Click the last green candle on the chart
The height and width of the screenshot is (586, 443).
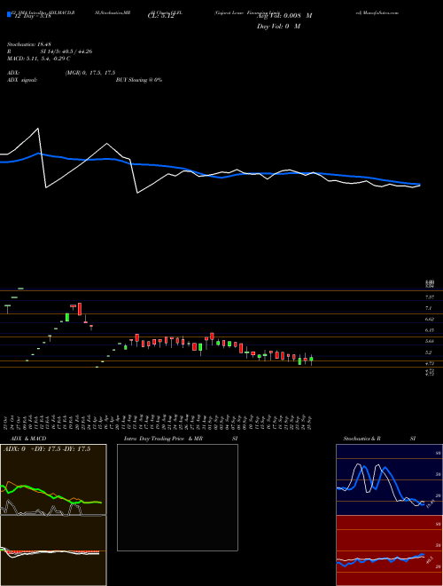click(311, 360)
